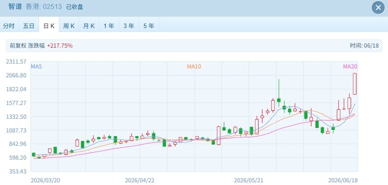Show the 5年 chart range
The image size is (388, 185).
tap(149, 26)
